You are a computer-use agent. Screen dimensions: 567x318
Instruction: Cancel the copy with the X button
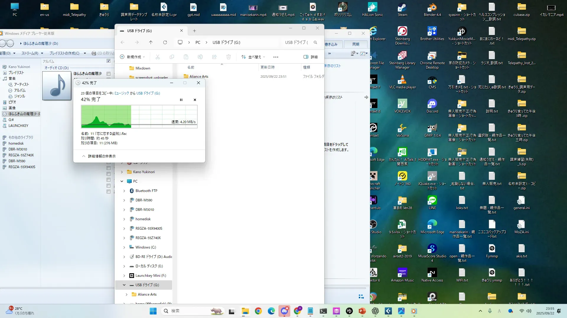point(195,100)
